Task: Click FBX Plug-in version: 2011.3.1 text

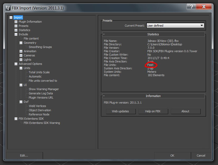Action: 123,103
